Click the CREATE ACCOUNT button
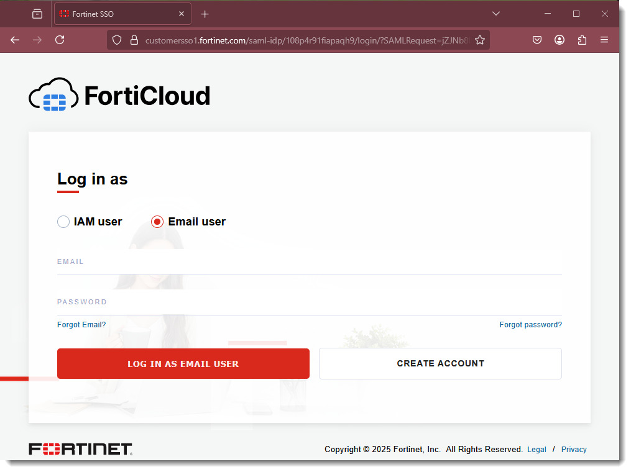 tap(440, 363)
